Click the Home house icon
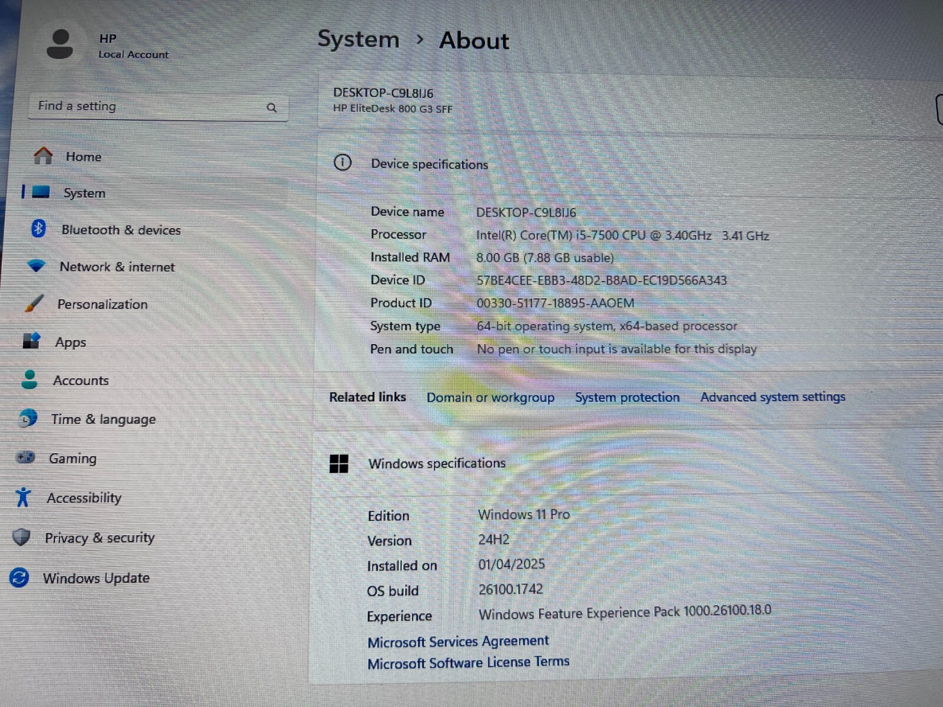 [x=43, y=156]
